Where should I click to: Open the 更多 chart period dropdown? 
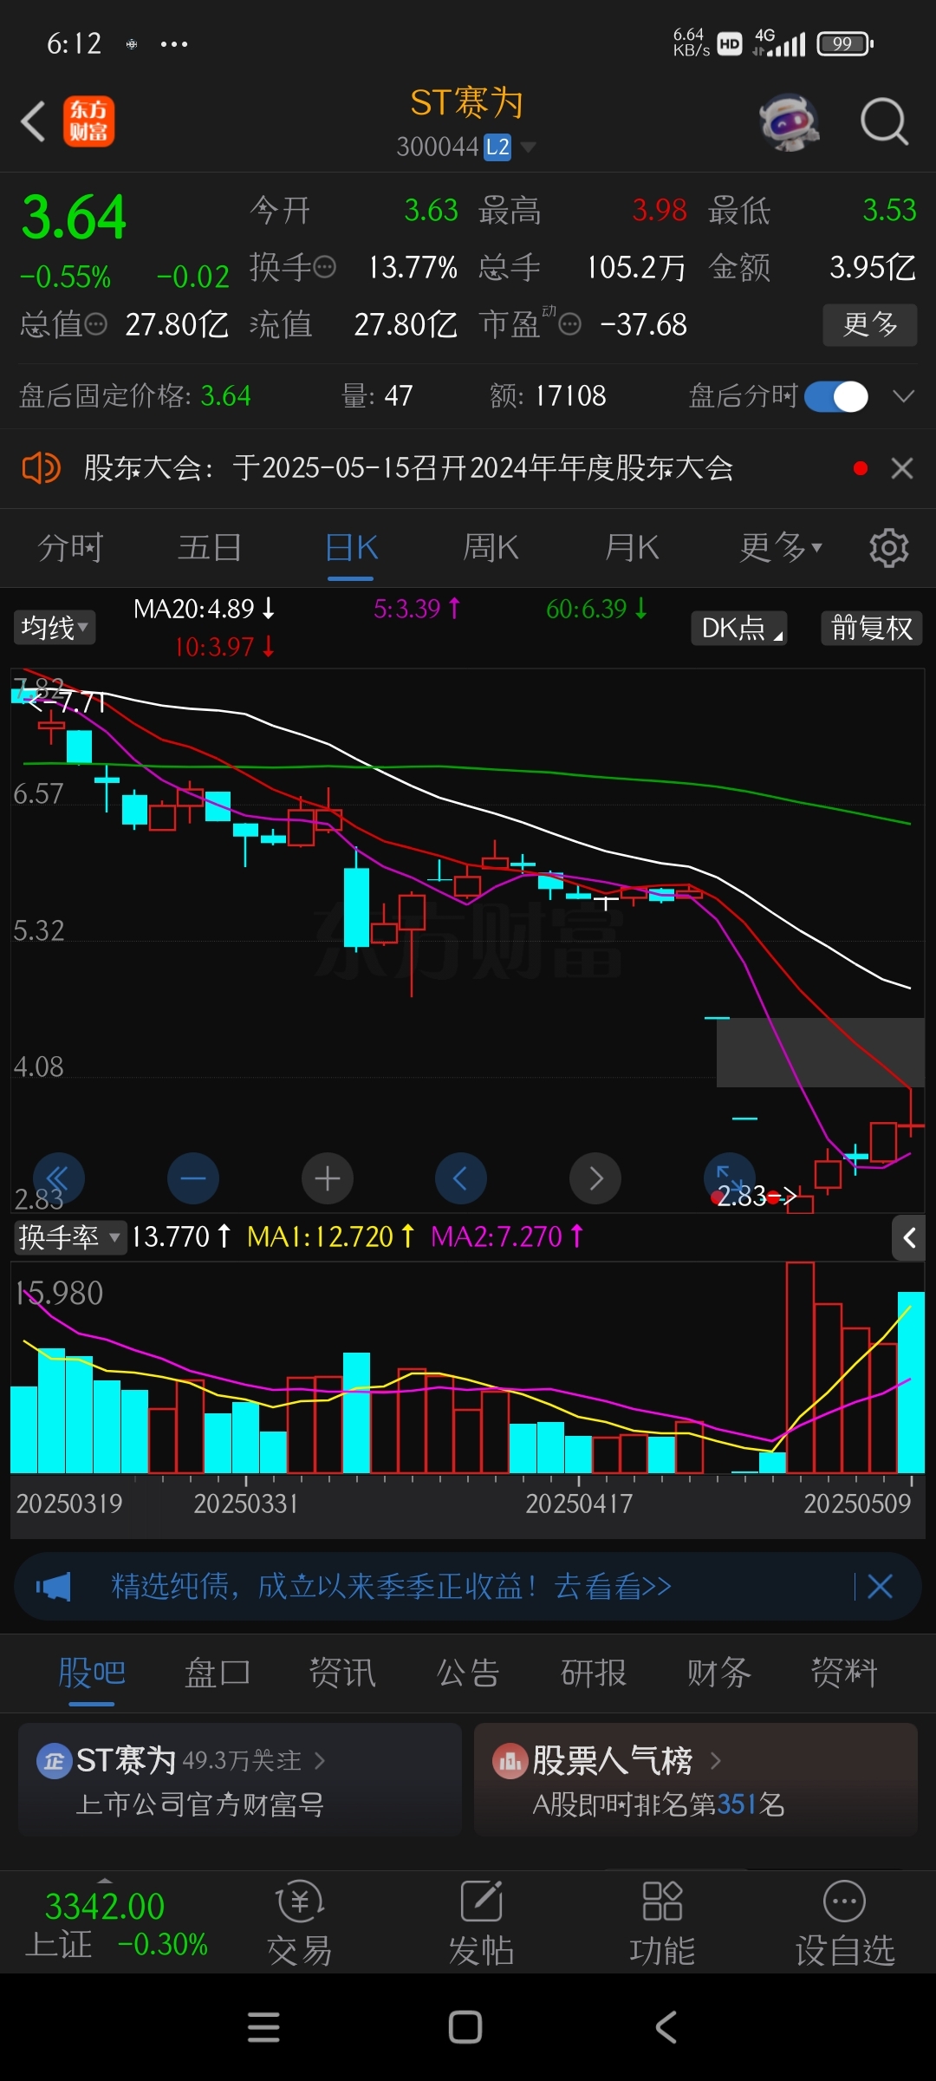coord(780,548)
